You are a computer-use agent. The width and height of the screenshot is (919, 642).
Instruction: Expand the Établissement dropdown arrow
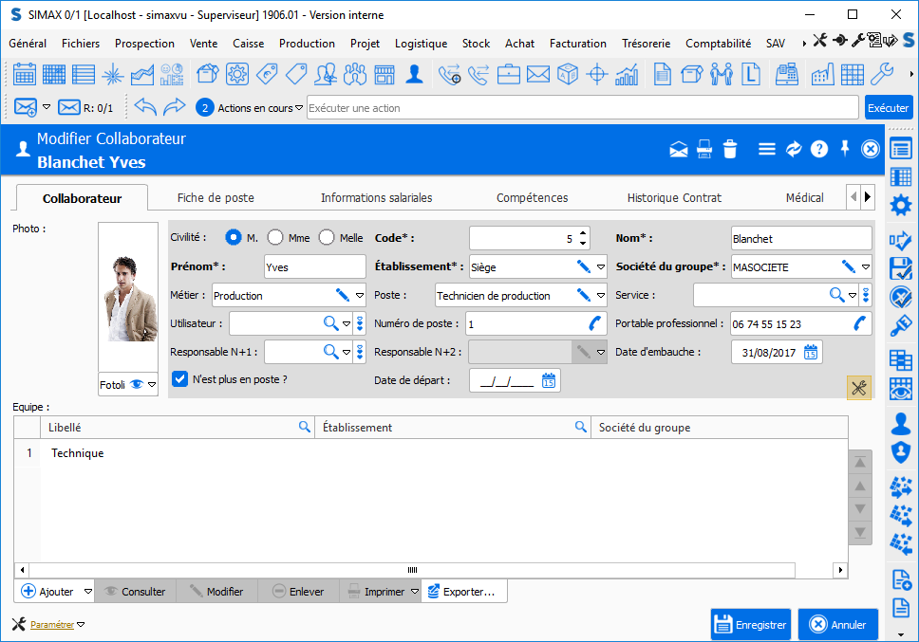pos(601,267)
